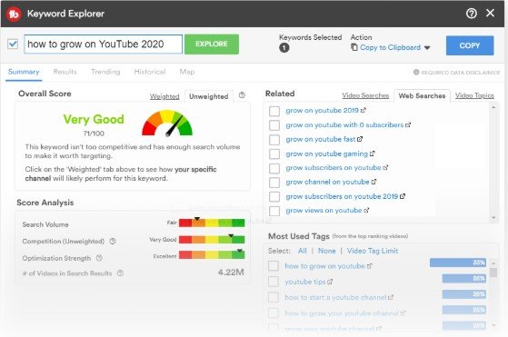Click the Video Tag Limit link
The image size is (508, 337).
(373, 251)
